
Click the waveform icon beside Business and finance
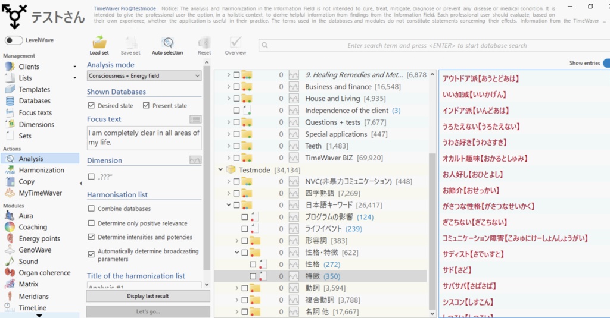(294, 87)
